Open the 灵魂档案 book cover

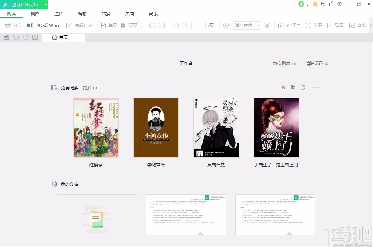point(216,128)
